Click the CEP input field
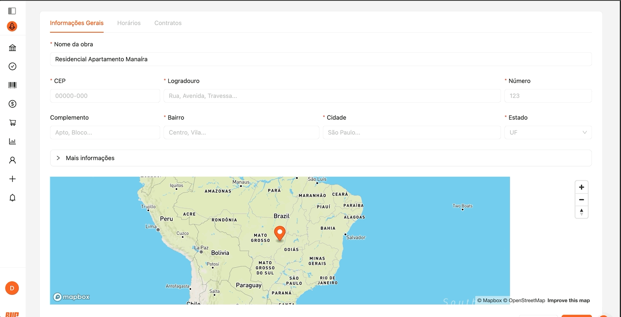This screenshot has width=621, height=317. (x=105, y=96)
